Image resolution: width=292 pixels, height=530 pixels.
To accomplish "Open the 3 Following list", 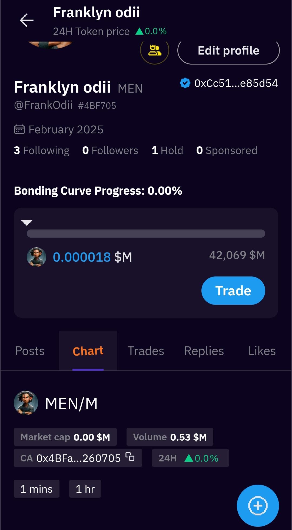I will tap(42, 150).
